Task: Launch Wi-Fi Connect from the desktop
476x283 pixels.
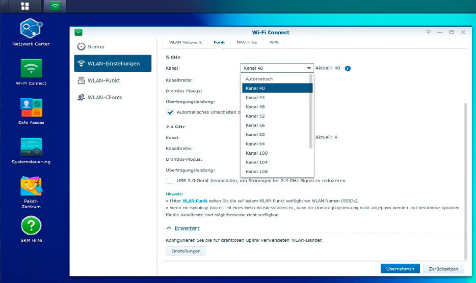Action: (x=31, y=72)
